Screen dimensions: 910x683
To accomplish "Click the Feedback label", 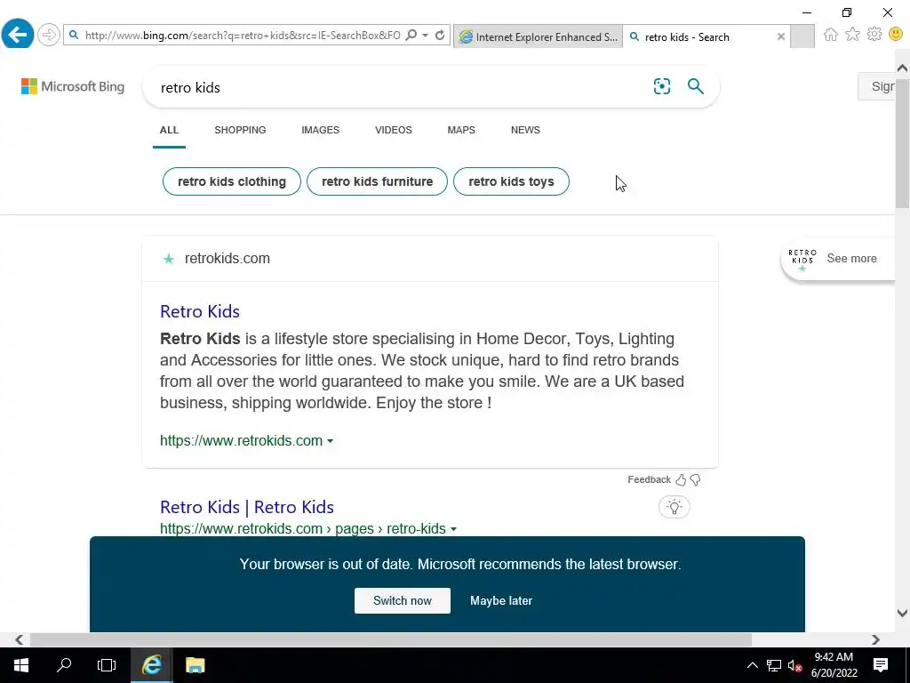I will 649,479.
